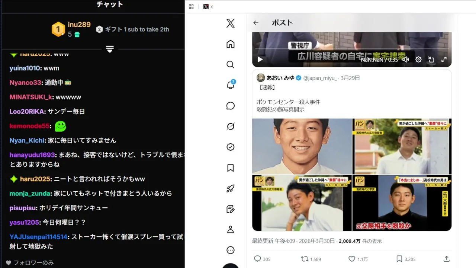Open the Profile person icon
The height and width of the screenshot is (268, 476).
coord(231,230)
